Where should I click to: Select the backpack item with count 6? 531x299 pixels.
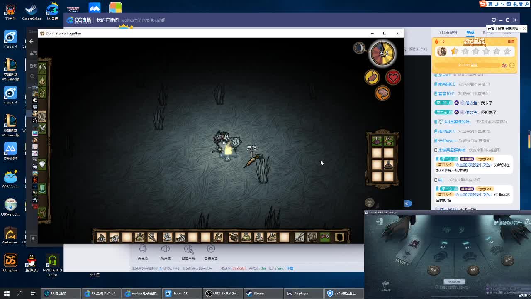click(388, 165)
